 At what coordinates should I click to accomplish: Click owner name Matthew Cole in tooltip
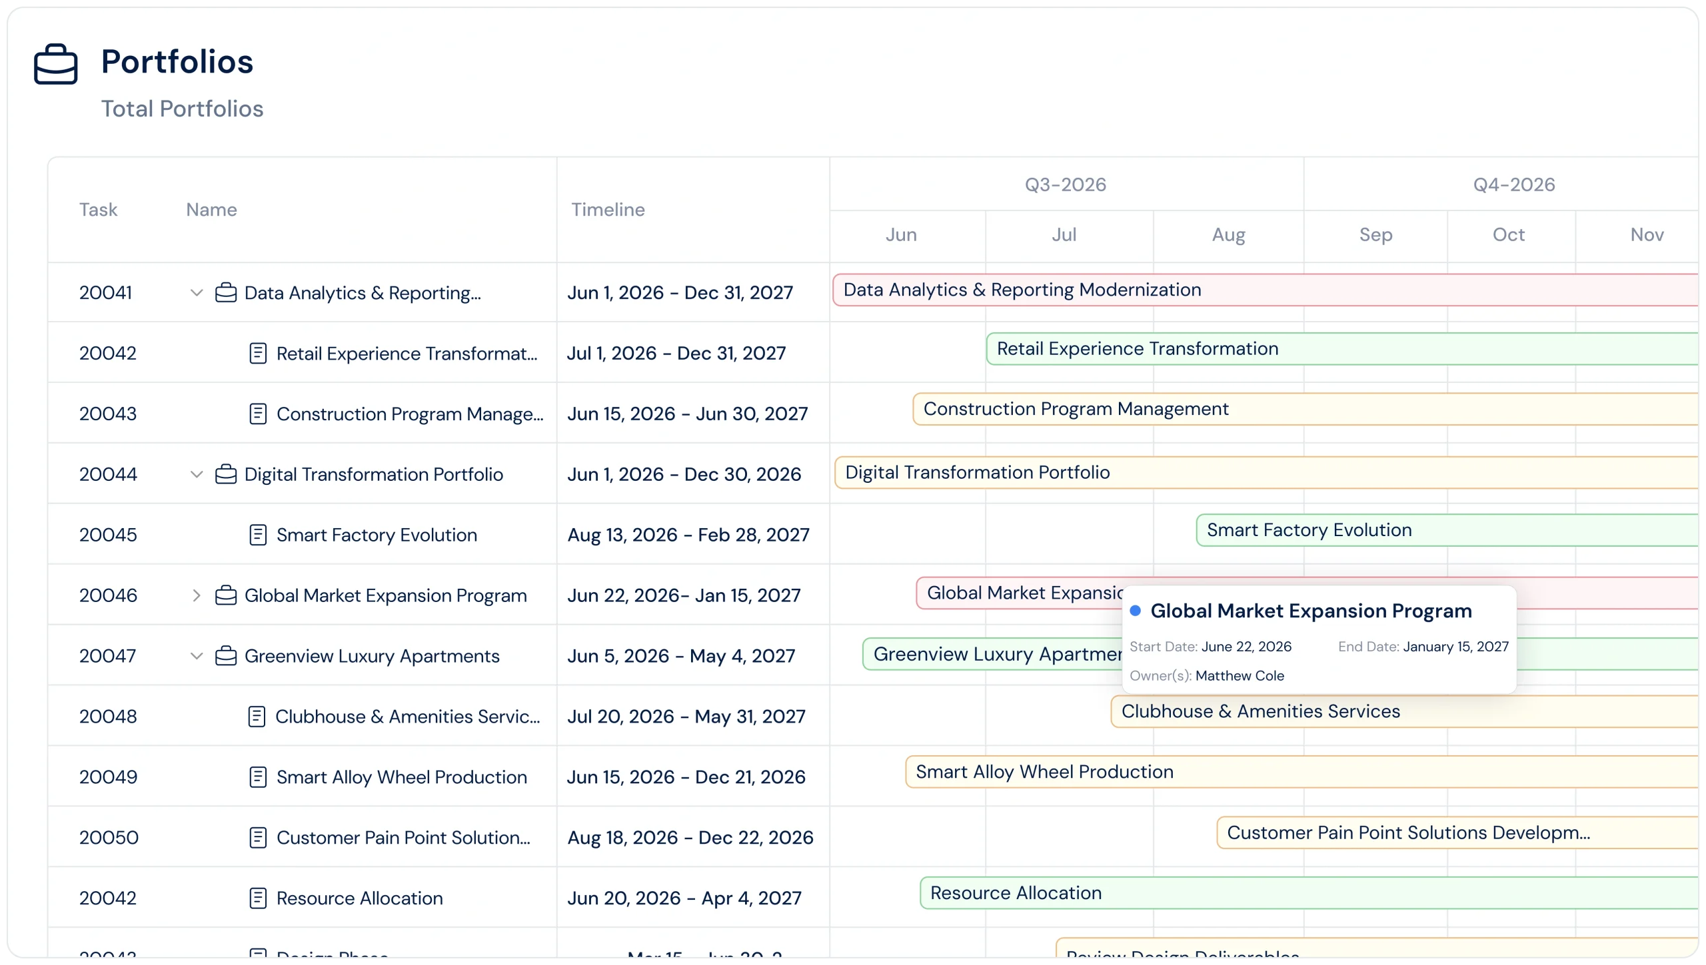click(1240, 676)
